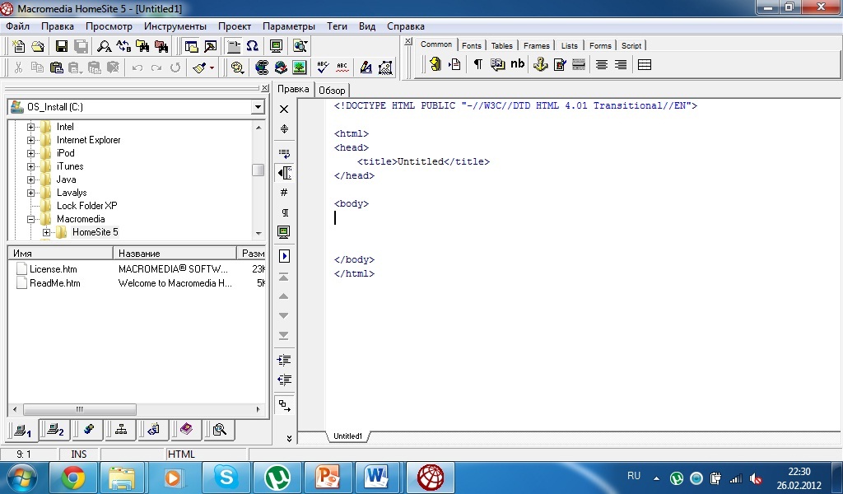Open the Find tool (magnifier with A)
The image size is (843, 494).
pos(104,46)
